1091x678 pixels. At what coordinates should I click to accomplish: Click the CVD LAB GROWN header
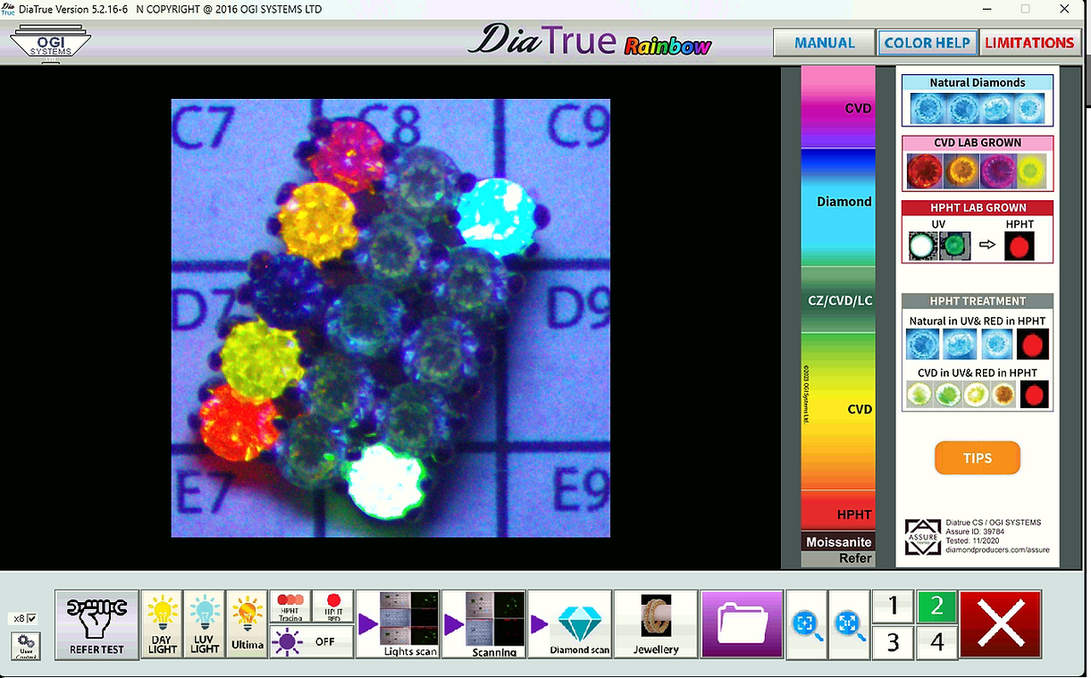[x=978, y=143]
